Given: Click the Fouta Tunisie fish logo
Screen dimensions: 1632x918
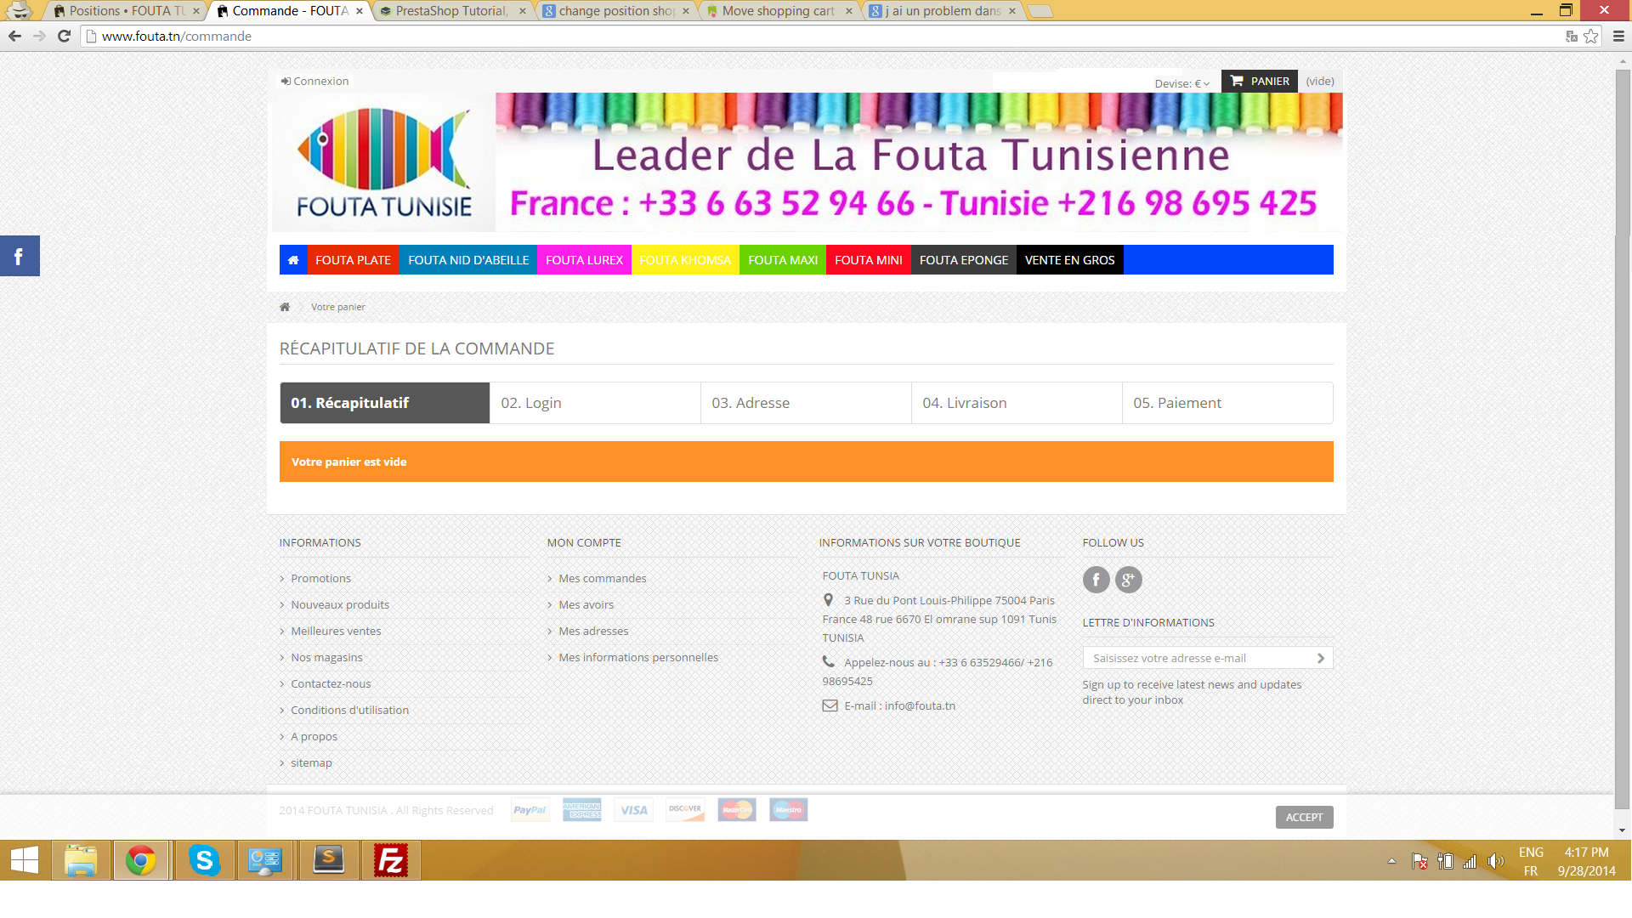Looking at the screenshot, I should 383,162.
